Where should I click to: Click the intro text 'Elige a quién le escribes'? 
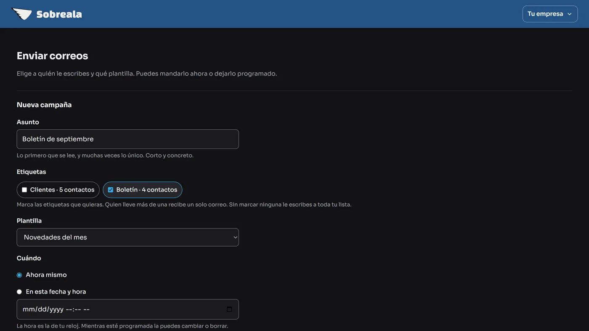[x=147, y=74]
